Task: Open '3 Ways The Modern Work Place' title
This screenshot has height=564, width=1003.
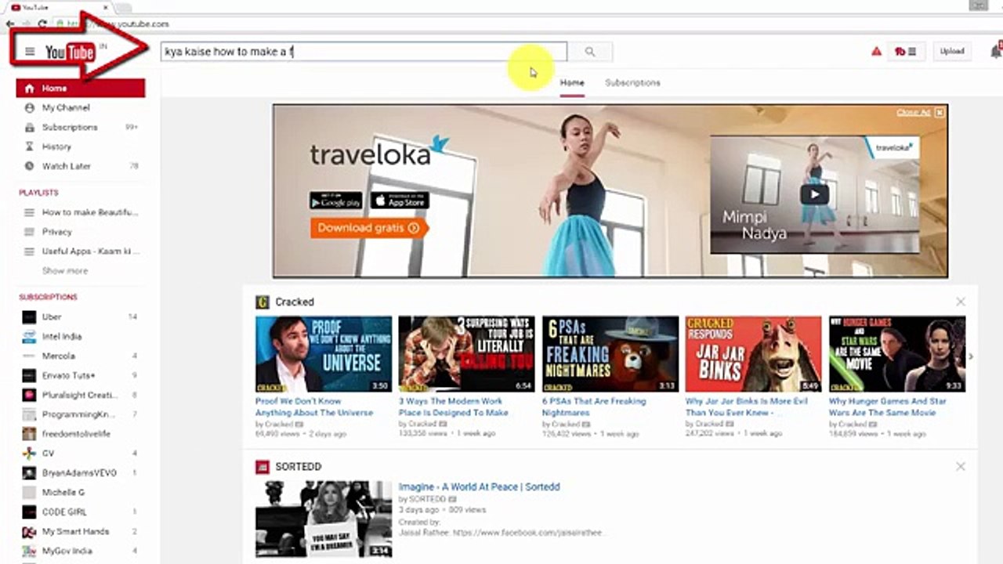Action: (454, 407)
